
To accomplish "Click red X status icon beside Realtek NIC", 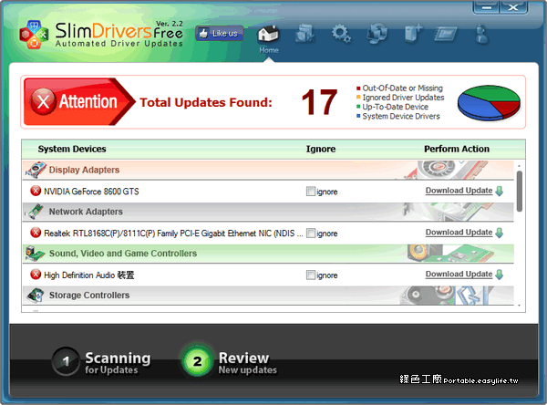I will point(36,233).
